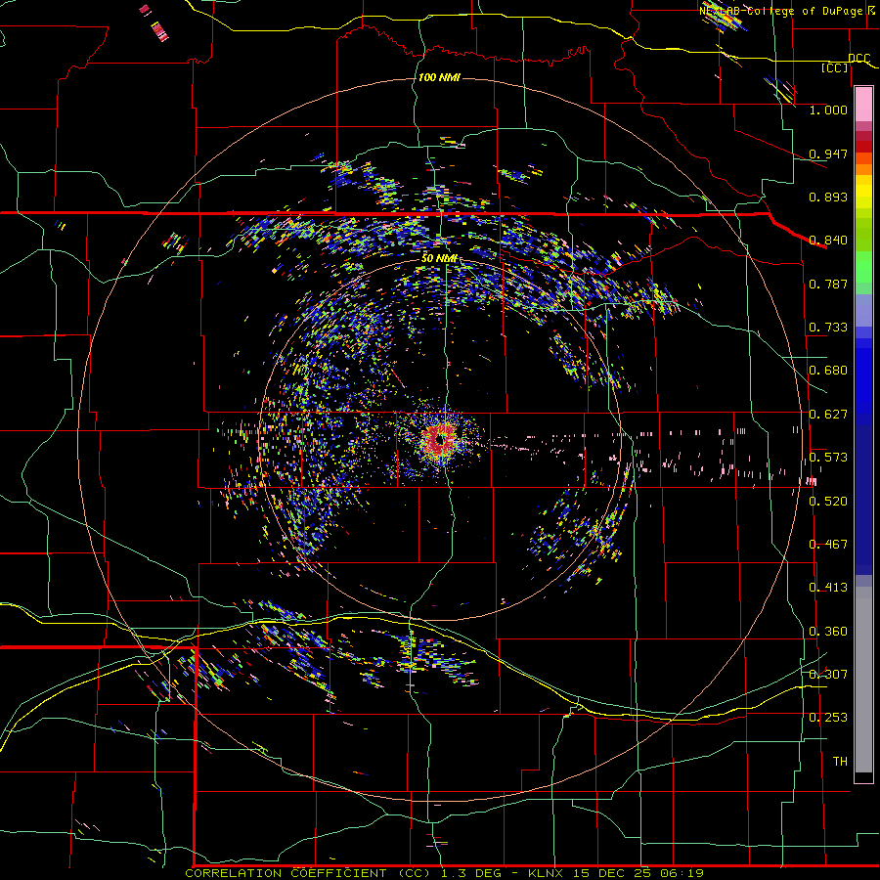Click the 0.360 scale value
Viewport: 880px width, 880px height.
[x=828, y=632]
